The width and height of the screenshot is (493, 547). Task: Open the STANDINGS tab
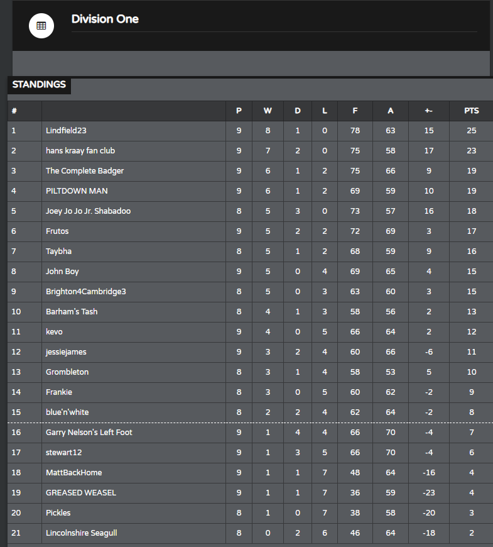pos(39,85)
